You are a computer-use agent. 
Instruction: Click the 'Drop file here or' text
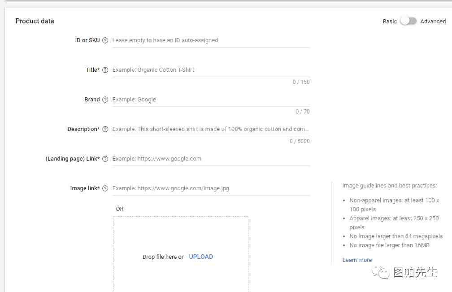pyautogui.click(x=163, y=257)
